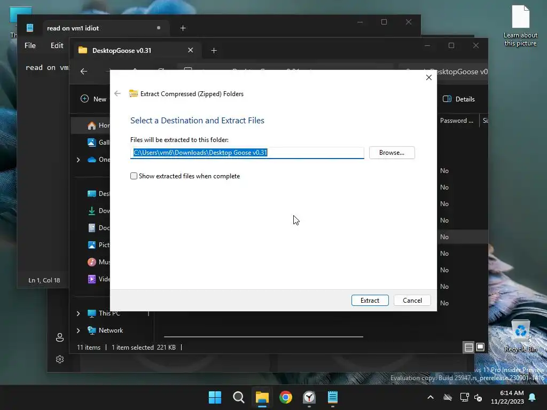Viewport: 547px width, 410px height.
Task: Open 'Learn about this picture' desktop icon
Action: [x=520, y=26]
